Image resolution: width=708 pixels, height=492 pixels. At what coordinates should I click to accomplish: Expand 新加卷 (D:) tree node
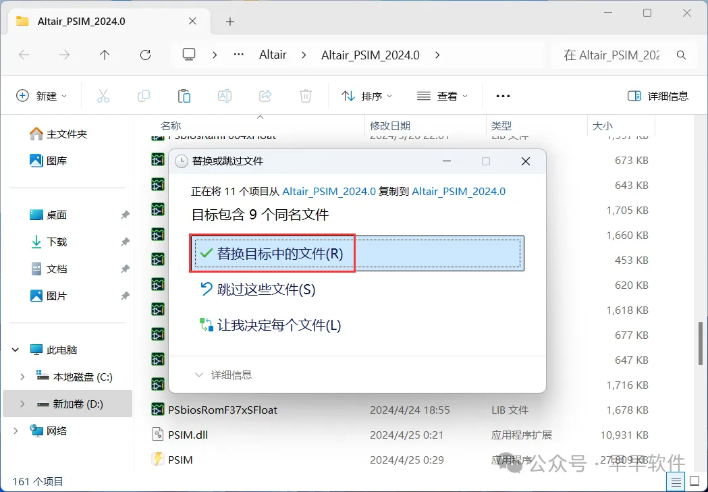pos(22,404)
